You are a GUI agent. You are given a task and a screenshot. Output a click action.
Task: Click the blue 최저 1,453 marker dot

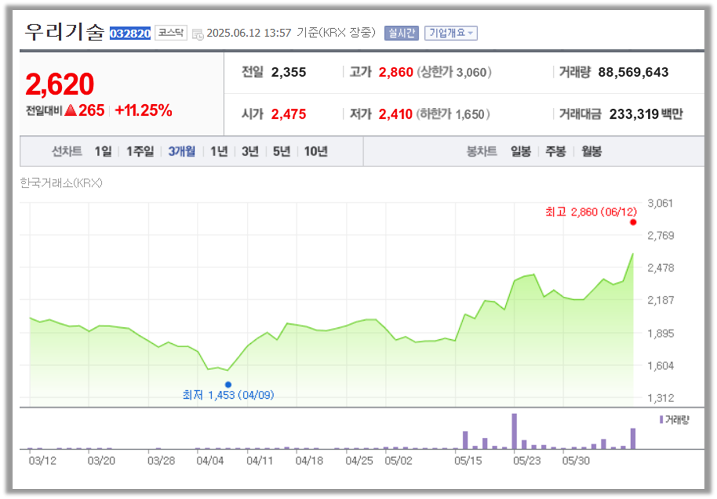(228, 385)
